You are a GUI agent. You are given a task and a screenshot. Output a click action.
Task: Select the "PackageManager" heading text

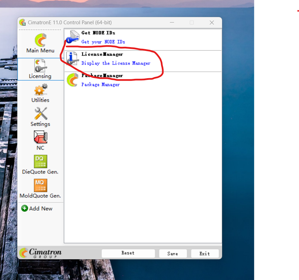102,76
